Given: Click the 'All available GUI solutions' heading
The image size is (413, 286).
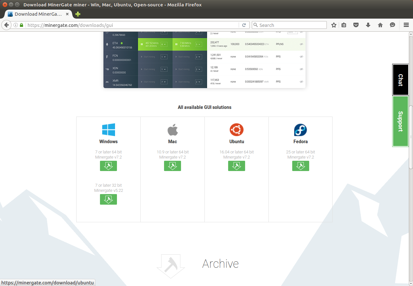Looking at the screenshot, I should 204,107.
